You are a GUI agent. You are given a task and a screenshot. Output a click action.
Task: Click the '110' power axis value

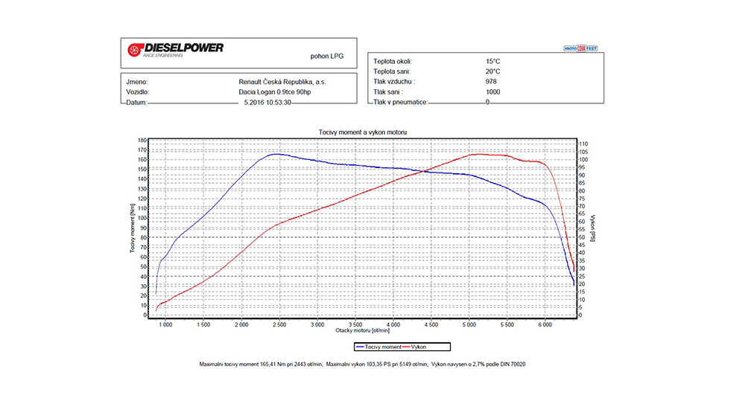pyautogui.click(x=583, y=144)
